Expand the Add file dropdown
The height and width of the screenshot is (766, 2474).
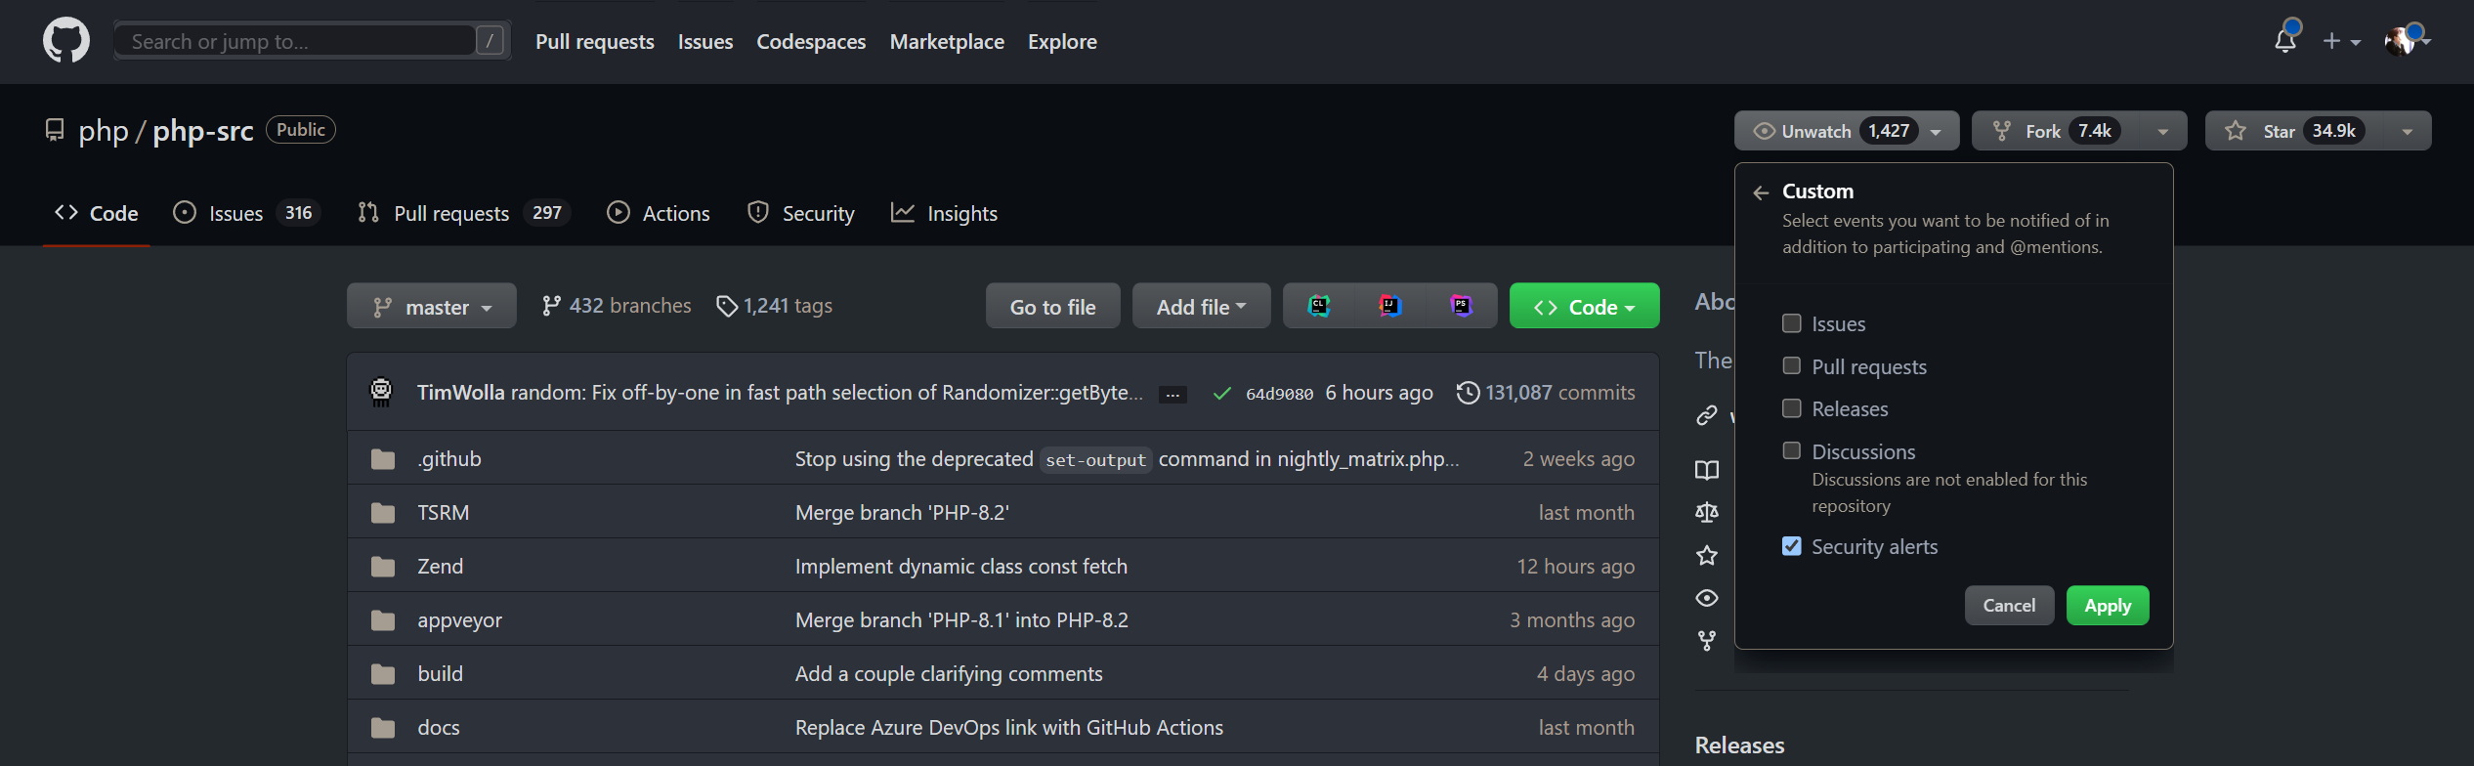[x=1201, y=307]
